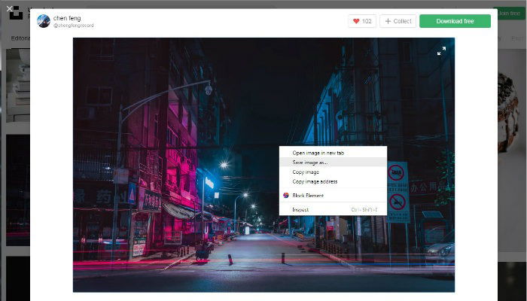Image resolution: width=527 pixels, height=301 pixels.
Task: Open chen feng's profile avatar
Action: click(44, 21)
